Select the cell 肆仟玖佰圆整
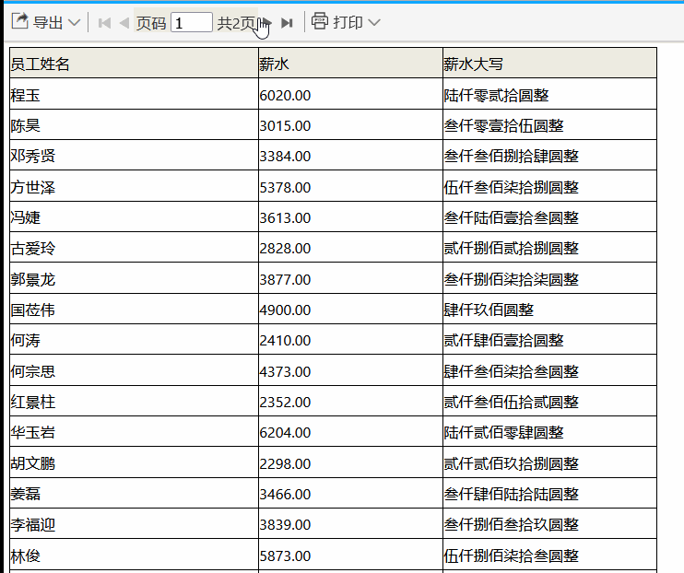 coord(549,310)
